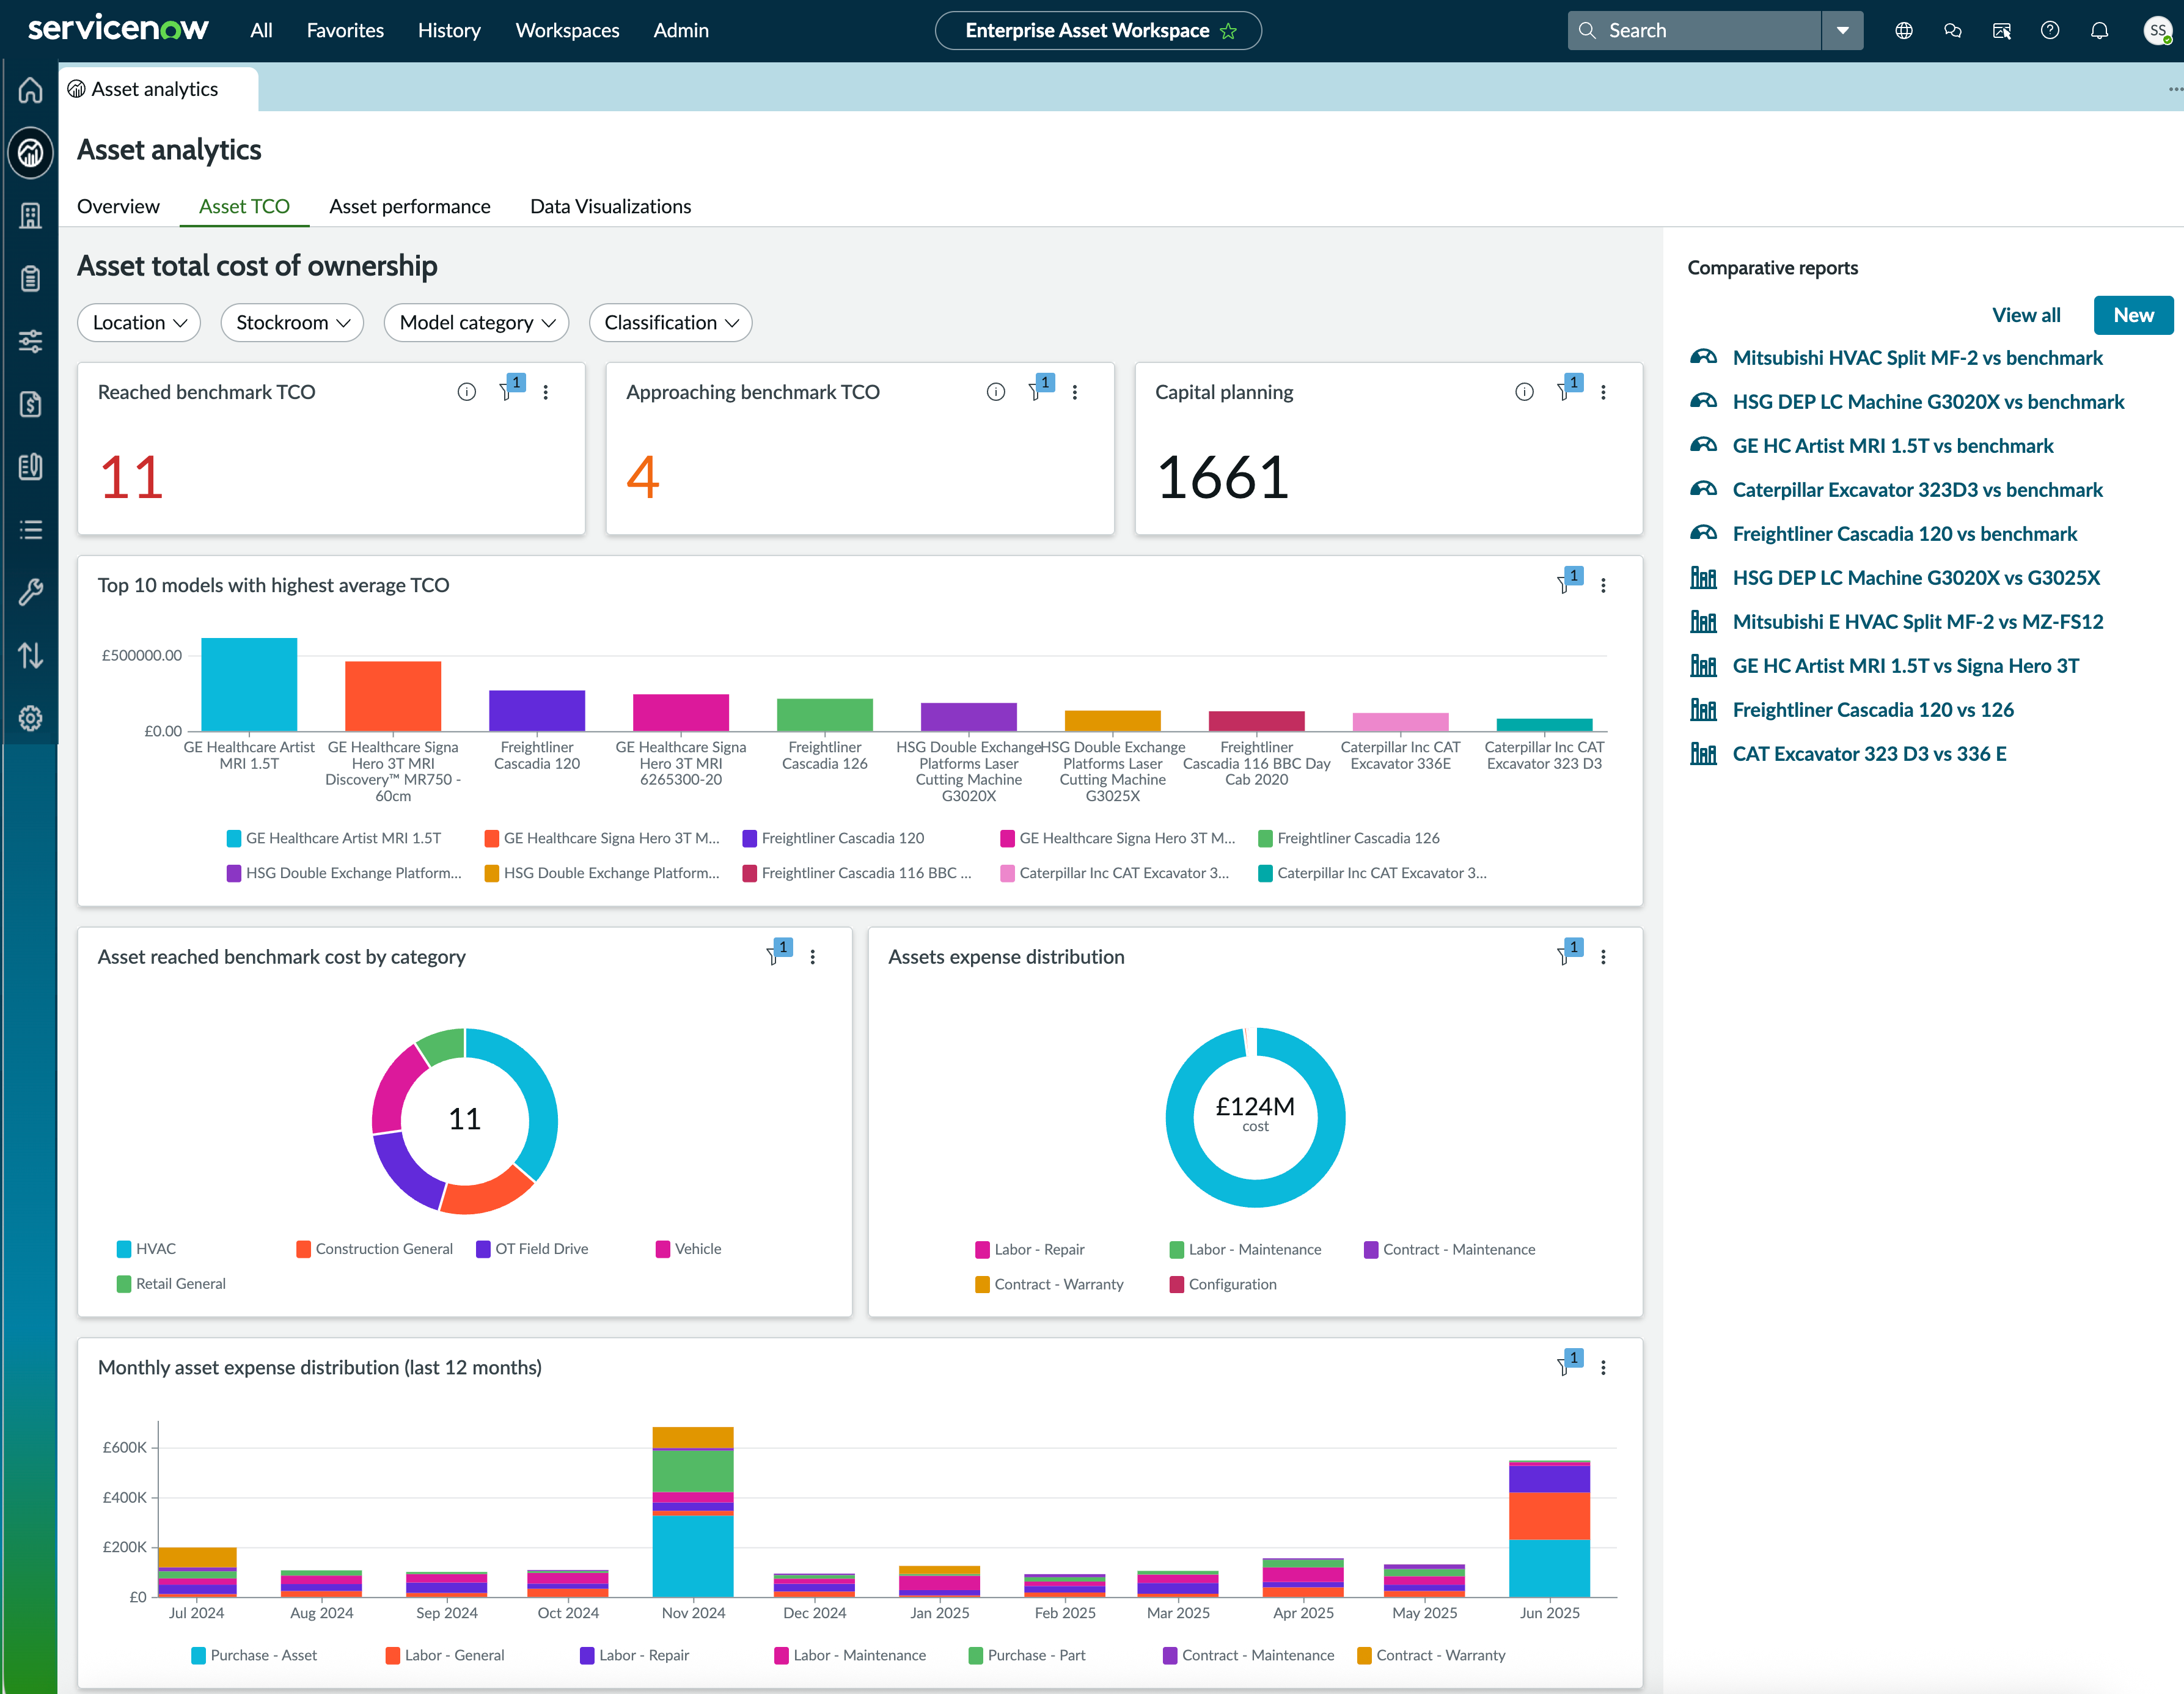Image resolution: width=2184 pixels, height=1694 pixels.
Task: Switch to the Asset performance tab
Action: click(410, 207)
